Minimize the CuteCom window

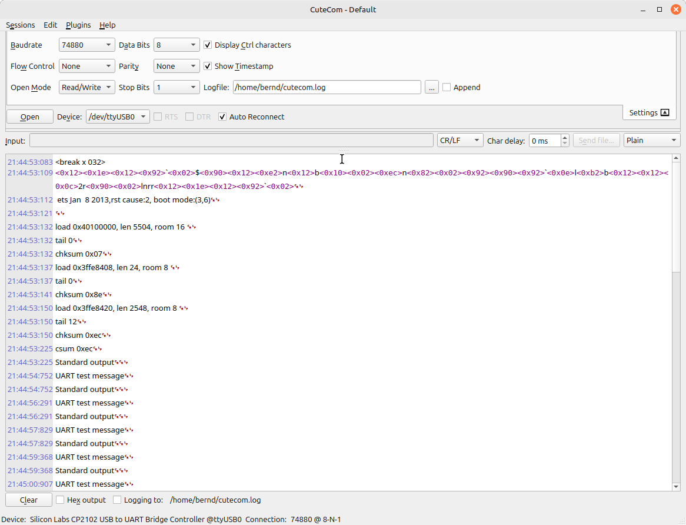[642, 9]
